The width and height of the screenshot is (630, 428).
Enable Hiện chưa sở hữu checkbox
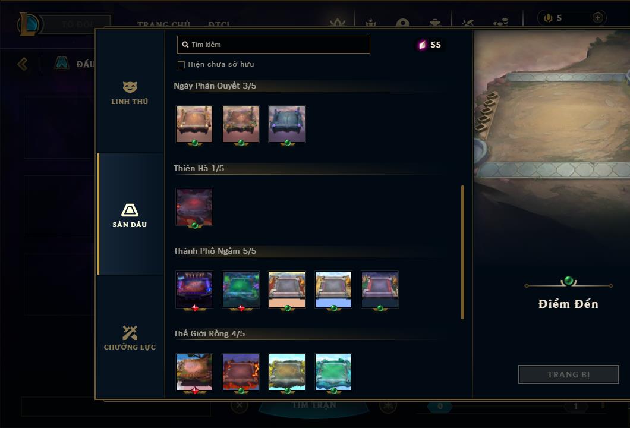click(x=181, y=65)
